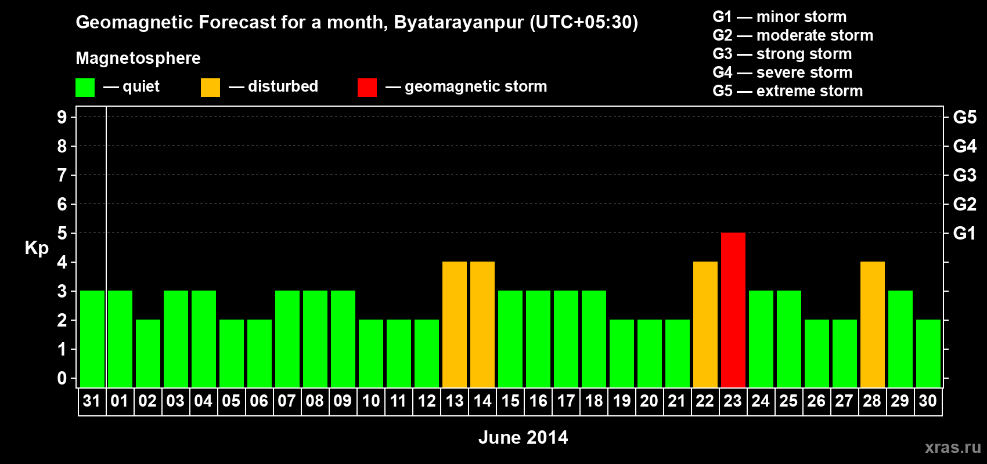Click the date label 20 on the axis
This screenshot has width=987, height=464.
tap(649, 401)
